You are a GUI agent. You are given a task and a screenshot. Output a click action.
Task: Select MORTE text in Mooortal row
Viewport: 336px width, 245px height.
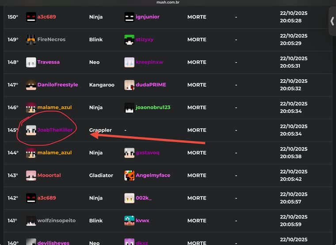197,175
